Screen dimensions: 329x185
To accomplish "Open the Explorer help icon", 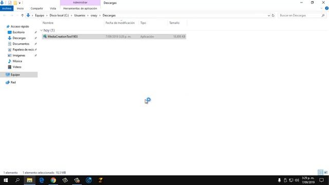I will click(327, 8).
